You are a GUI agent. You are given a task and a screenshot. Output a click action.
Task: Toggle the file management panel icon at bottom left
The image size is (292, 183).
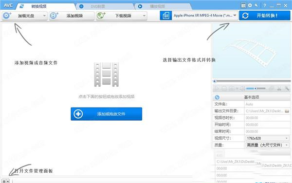[4, 181]
